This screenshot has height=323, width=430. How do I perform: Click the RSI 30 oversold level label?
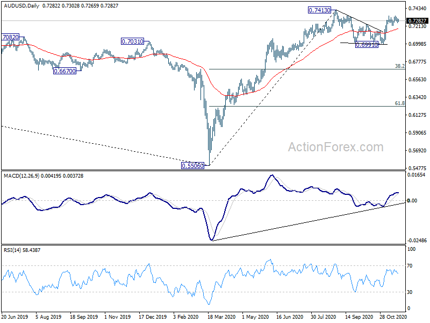click(410, 292)
